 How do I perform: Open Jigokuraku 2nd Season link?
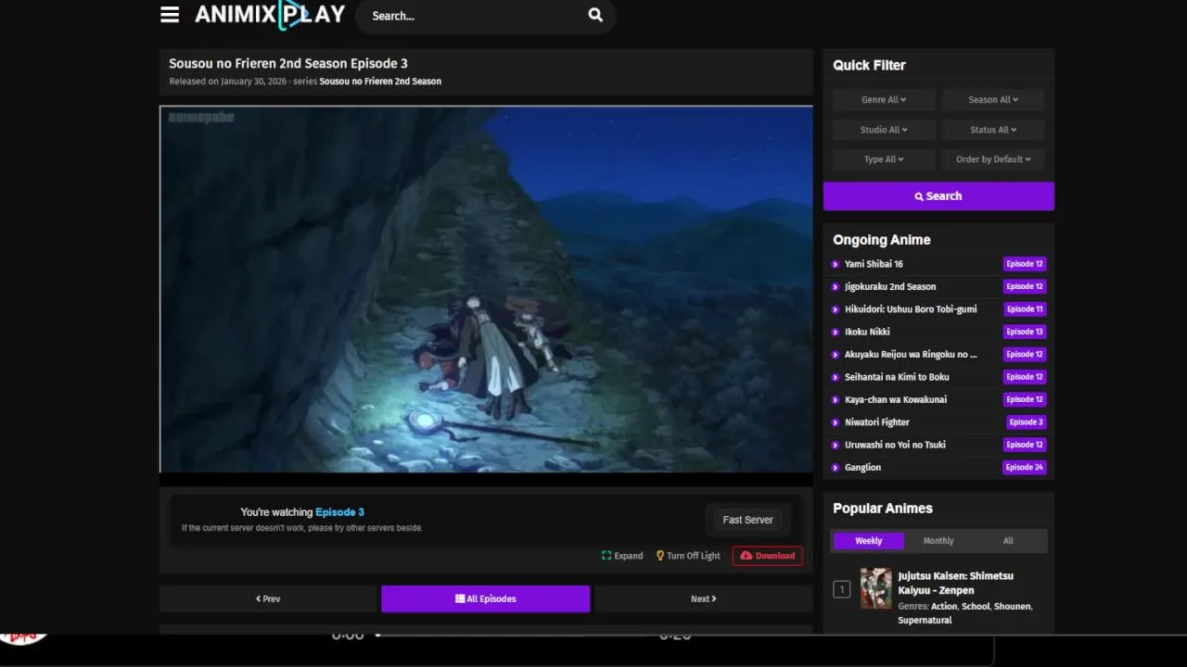[890, 286]
